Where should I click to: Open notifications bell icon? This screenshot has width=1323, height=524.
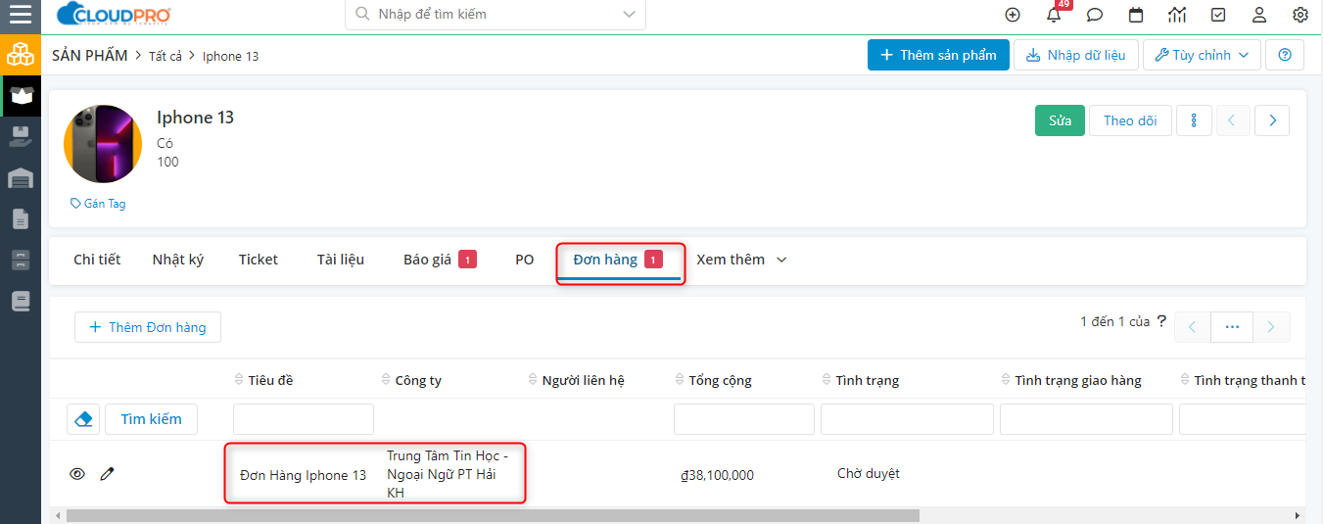pyautogui.click(x=1054, y=15)
